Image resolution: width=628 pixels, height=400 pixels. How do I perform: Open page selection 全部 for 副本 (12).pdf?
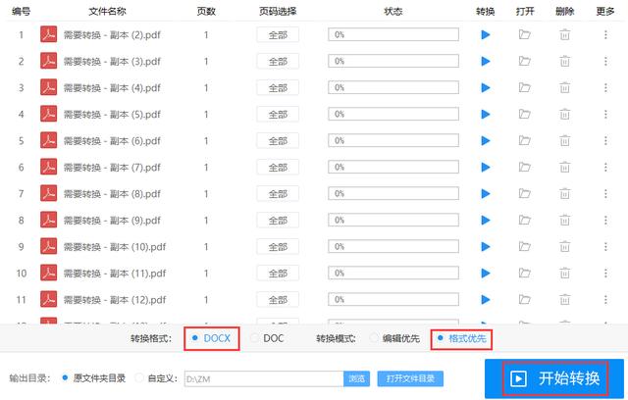point(278,300)
